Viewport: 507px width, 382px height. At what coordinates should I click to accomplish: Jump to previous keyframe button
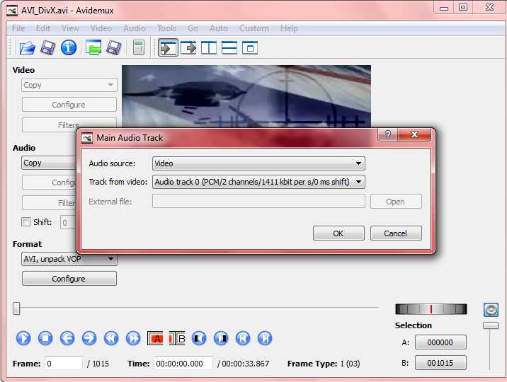click(x=111, y=338)
